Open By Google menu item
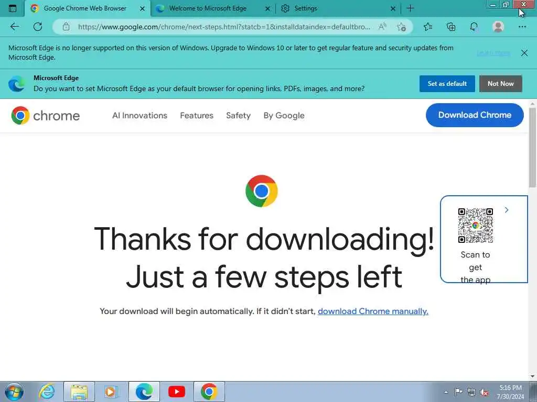This screenshot has width=537, height=402. pos(284,116)
